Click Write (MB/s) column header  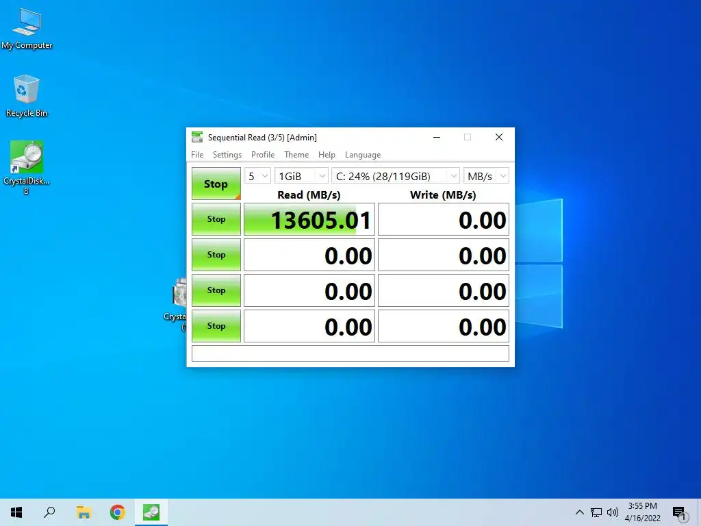[443, 195]
